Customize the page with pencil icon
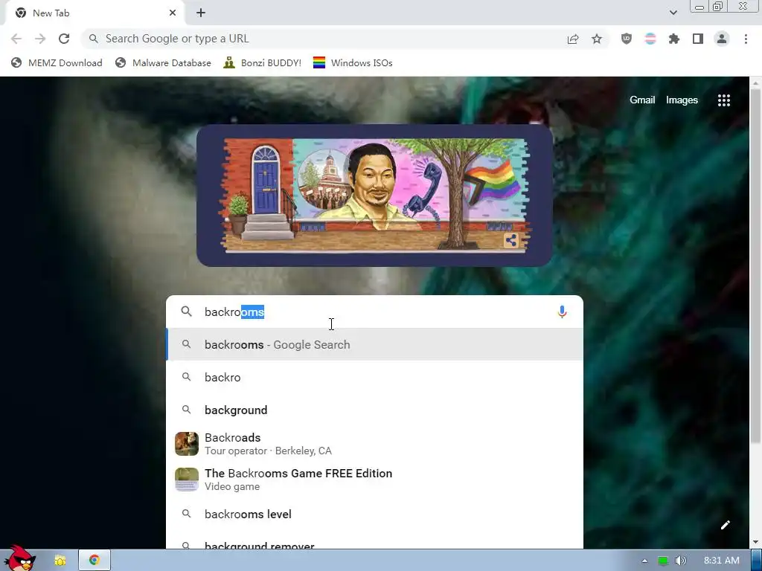 coord(725,525)
